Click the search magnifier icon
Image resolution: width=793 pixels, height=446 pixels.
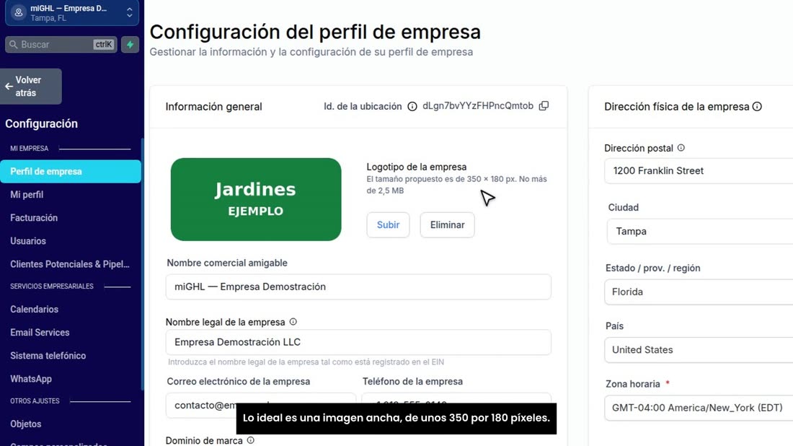14,45
